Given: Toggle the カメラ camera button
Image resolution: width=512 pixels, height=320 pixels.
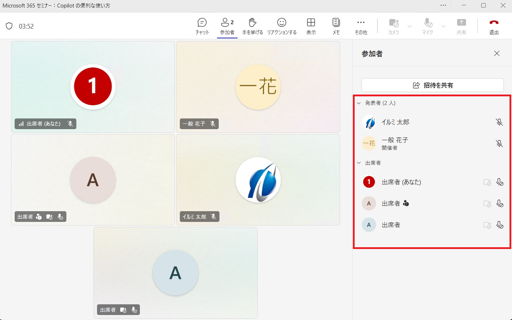Looking at the screenshot, I should coord(394,26).
